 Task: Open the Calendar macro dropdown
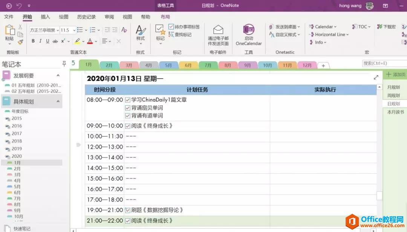pos(335,27)
